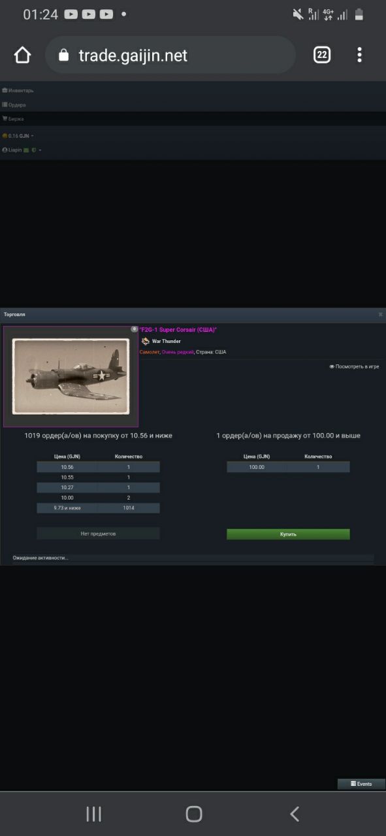Open Chrome's three-dot overflow menu

click(x=359, y=55)
